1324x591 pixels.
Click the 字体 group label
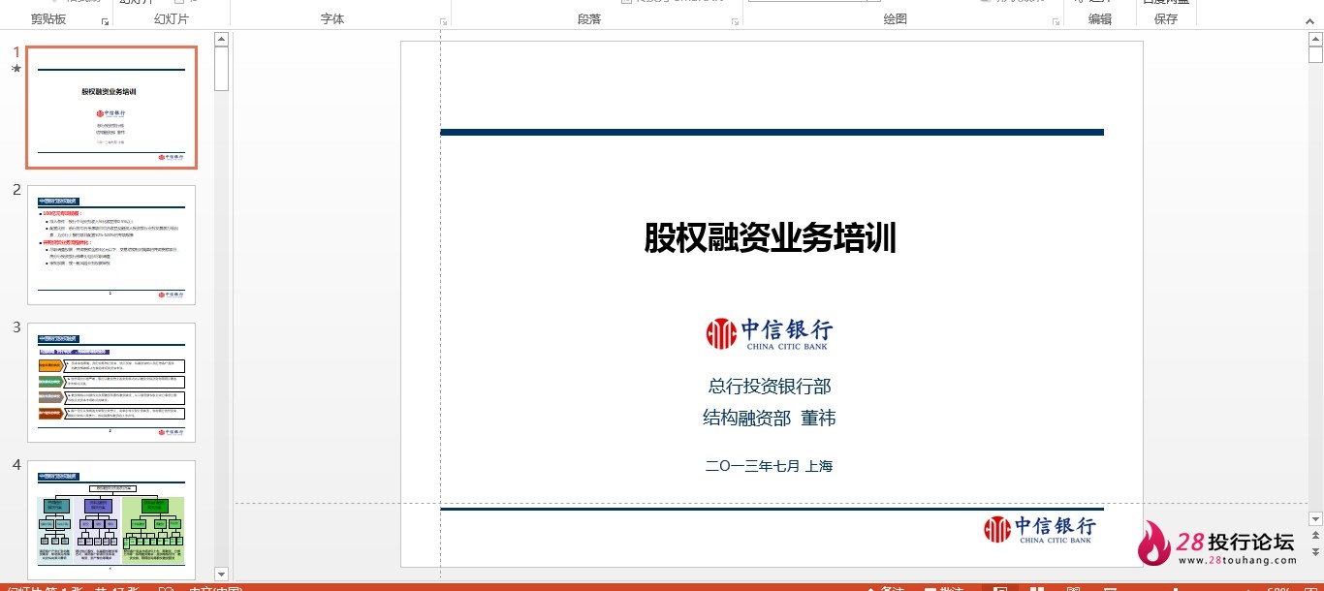tap(332, 19)
